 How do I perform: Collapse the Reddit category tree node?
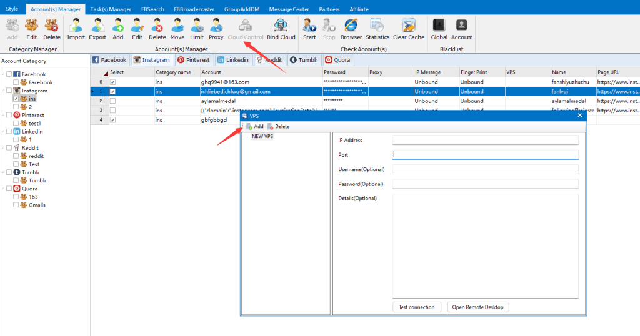pos(2,147)
